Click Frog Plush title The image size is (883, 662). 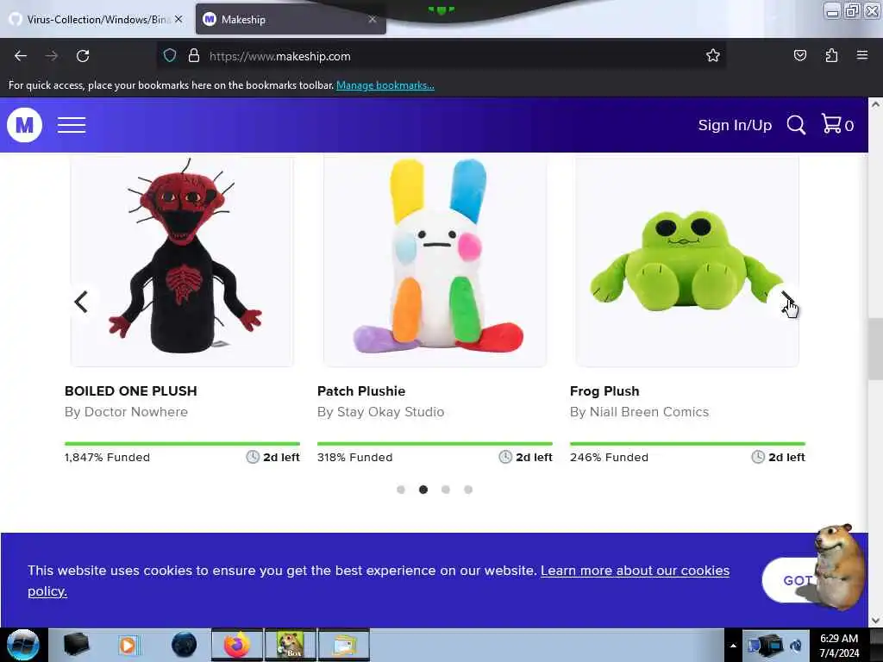[x=604, y=390]
